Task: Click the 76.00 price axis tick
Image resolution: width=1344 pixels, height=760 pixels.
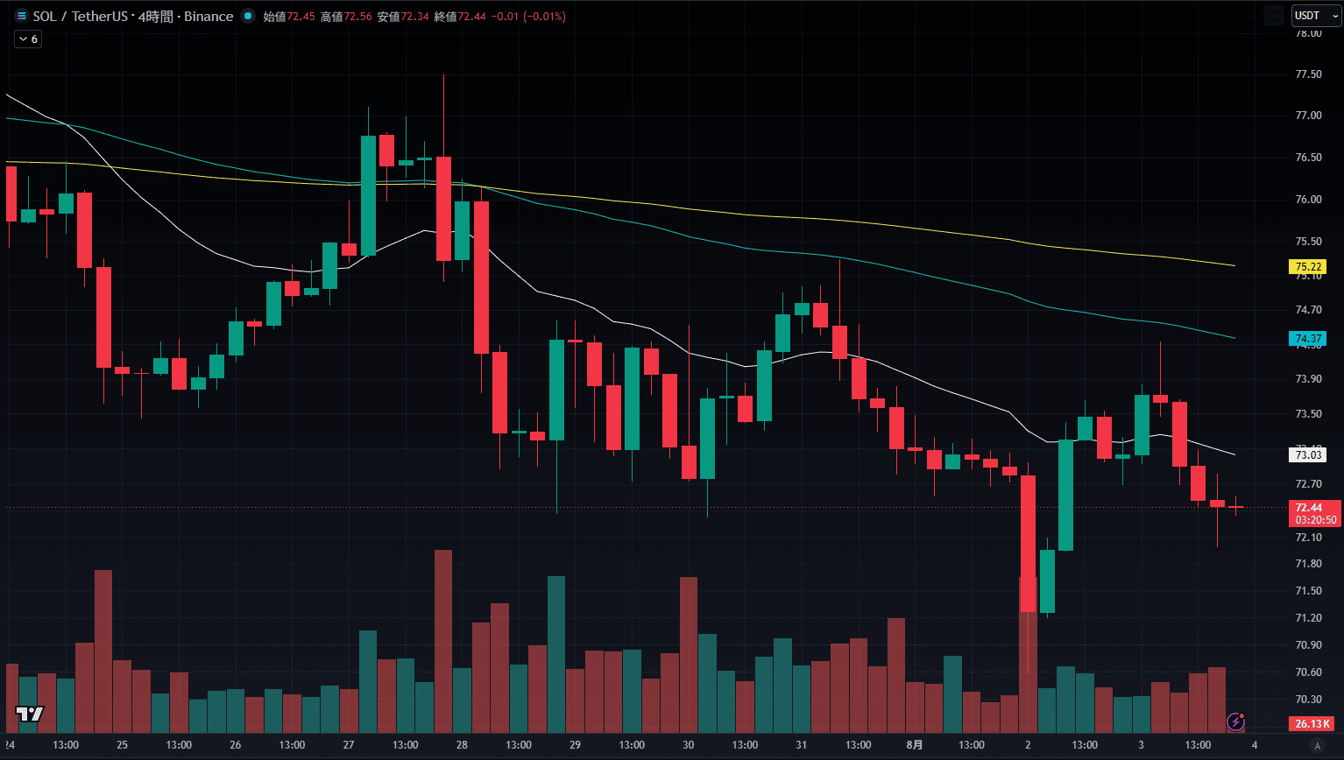Action: point(1308,200)
